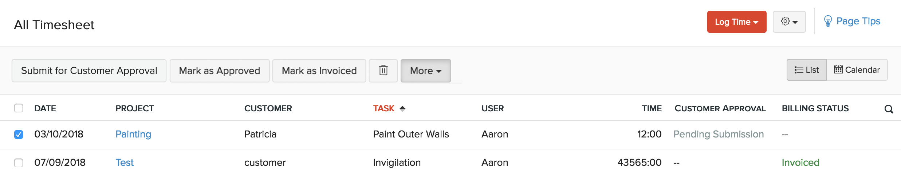The height and width of the screenshot is (176, 901).
Task: Click Submit for Customer Approval button
Action: pos(89,71)
